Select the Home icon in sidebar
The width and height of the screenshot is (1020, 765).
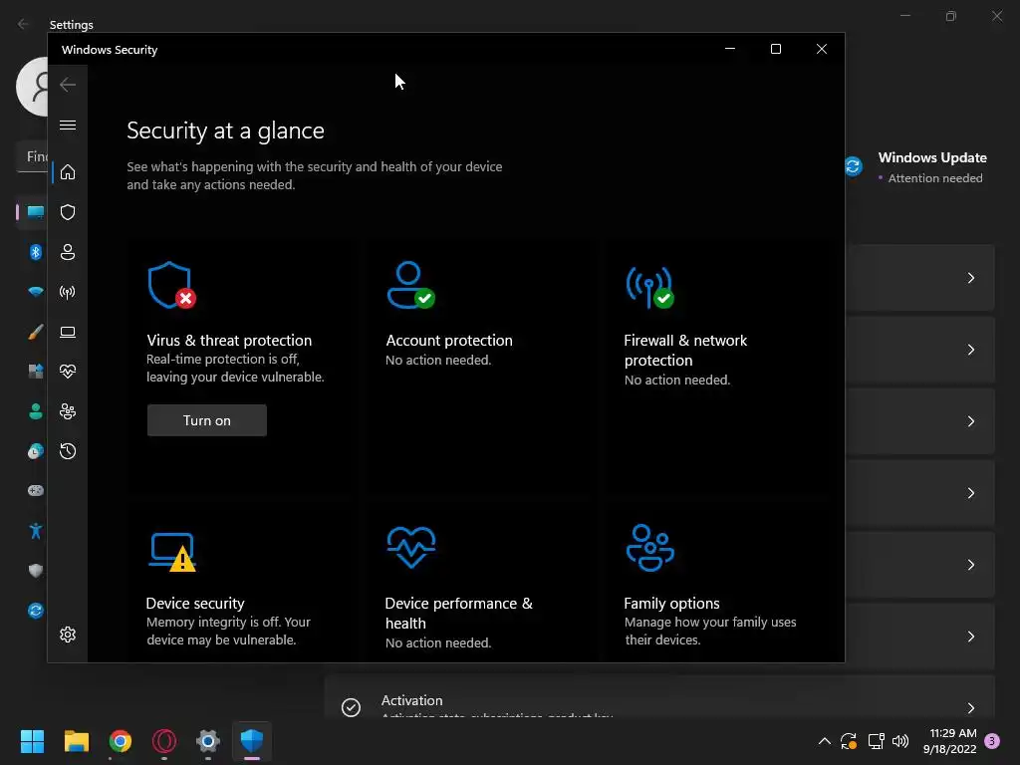[x=68, y=172]
